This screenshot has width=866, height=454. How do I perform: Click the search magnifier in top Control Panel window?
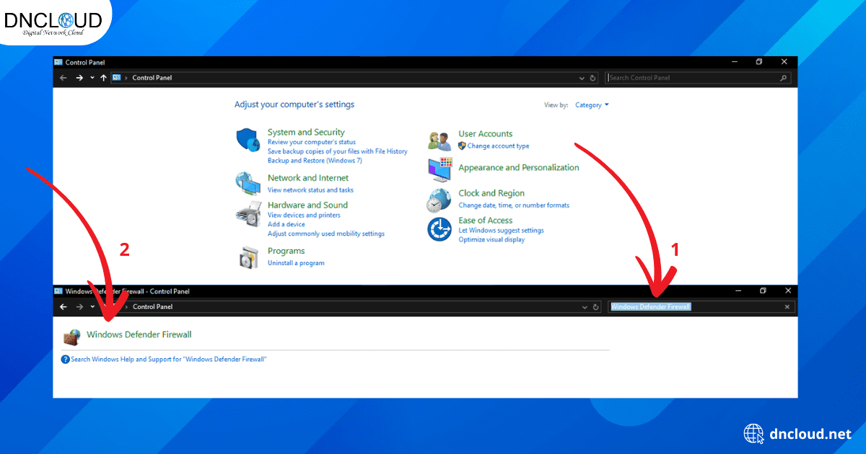[784, 78]
